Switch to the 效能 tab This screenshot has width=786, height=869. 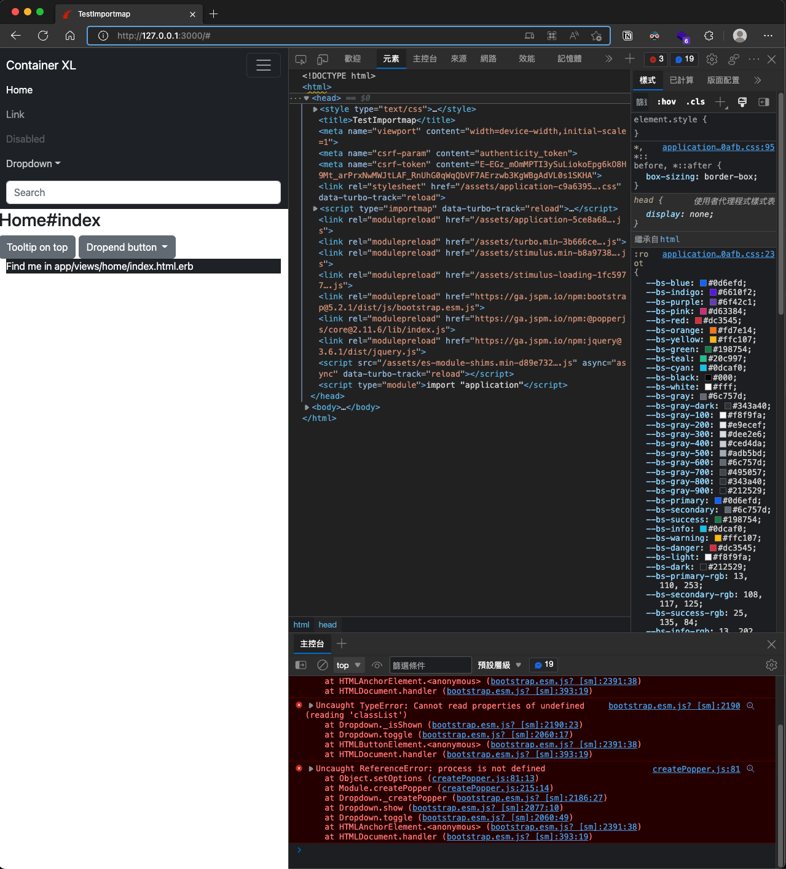[527, 59]
